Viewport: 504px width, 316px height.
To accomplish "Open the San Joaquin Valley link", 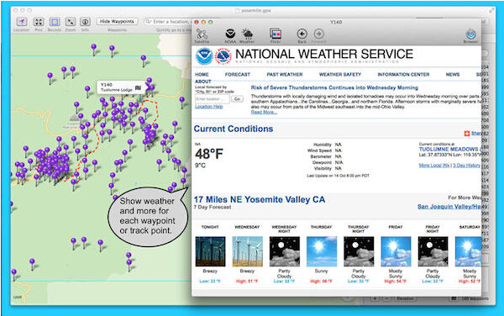I will 449,207.
